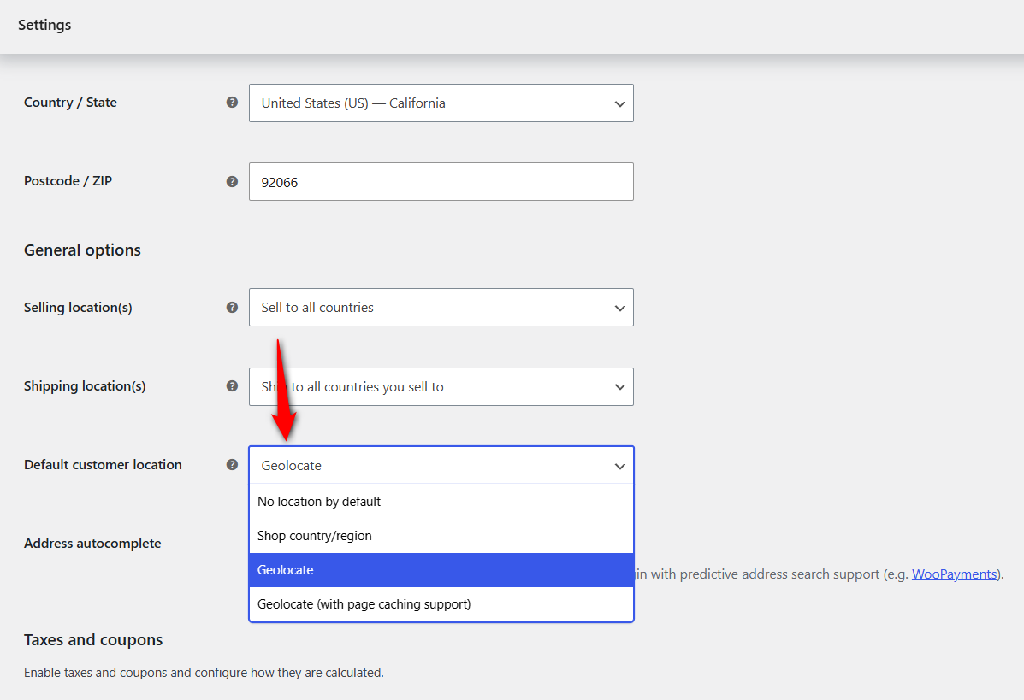The height and width of the screenshot is (700, 1024).
Task: Open the Shipping location(s) dropdown
Action: coord(441,387)
